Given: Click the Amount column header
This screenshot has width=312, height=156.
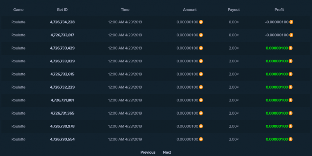Looking at the screenshot, I should coord(190,9).
